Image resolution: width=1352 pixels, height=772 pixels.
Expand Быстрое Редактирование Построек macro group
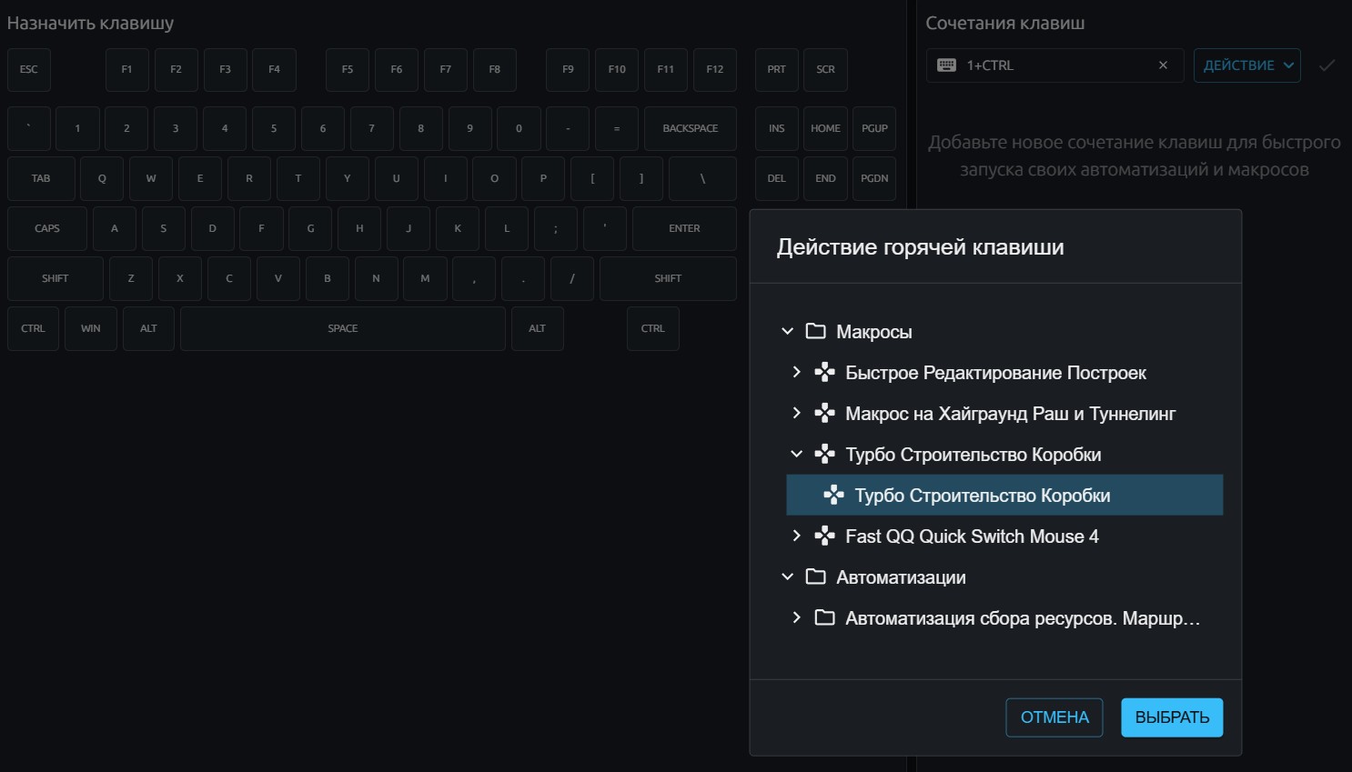(x=797, y=372)
